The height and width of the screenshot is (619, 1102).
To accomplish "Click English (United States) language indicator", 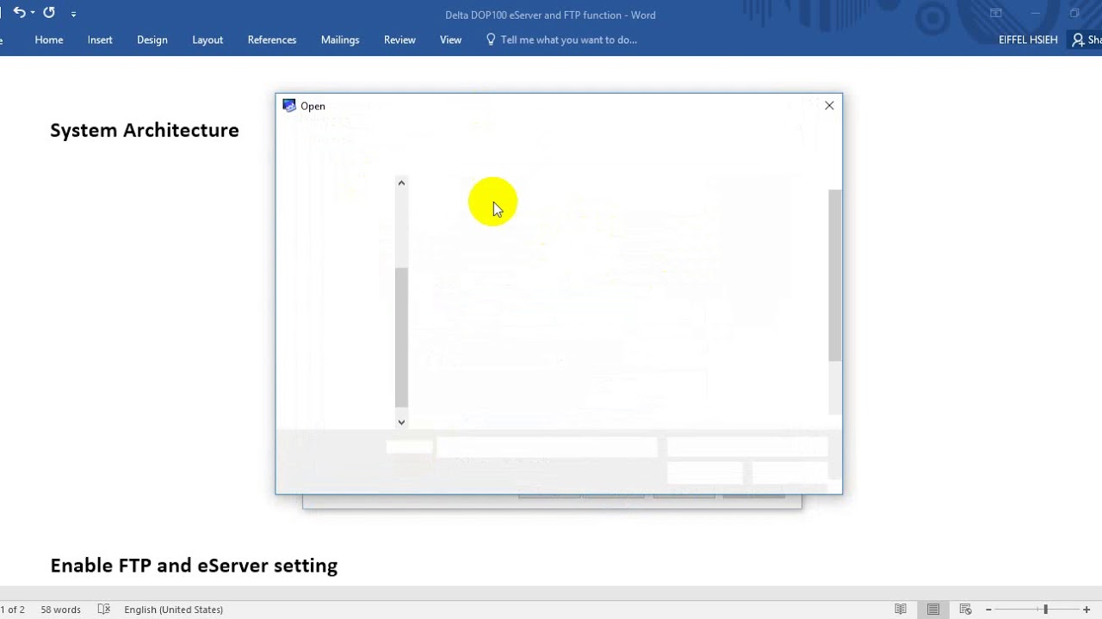I will (173, 610).
